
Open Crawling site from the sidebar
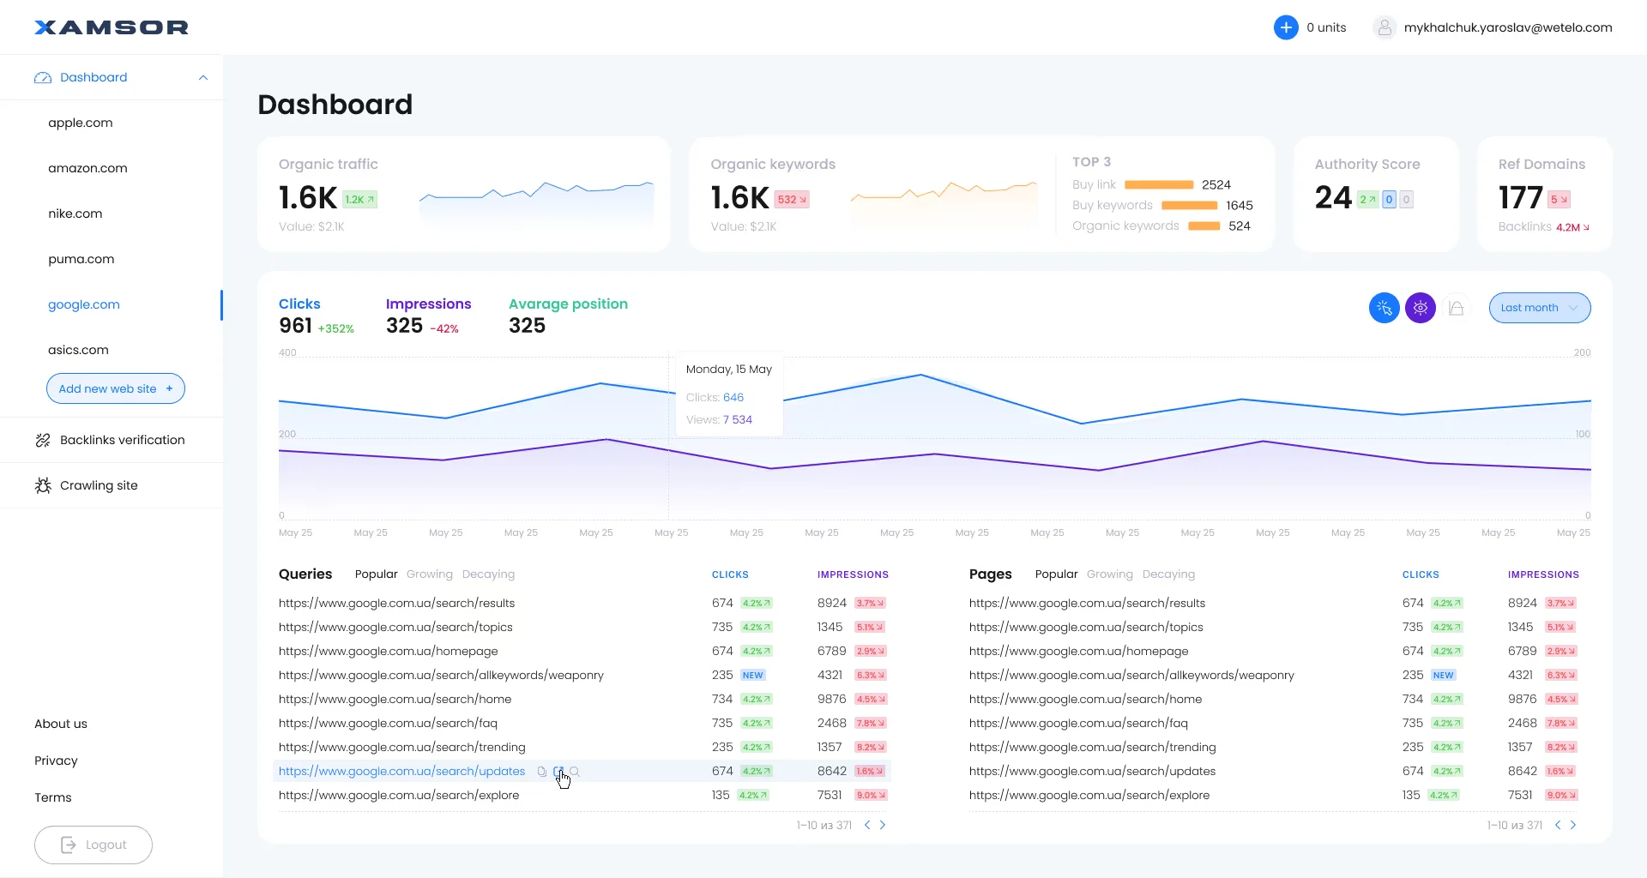click(x=99, y=485)
